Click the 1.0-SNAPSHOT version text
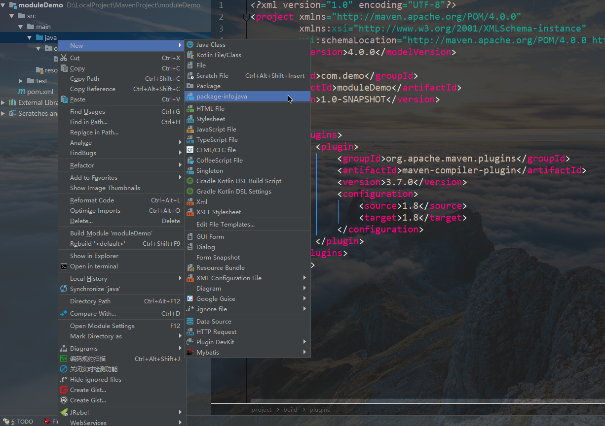The height and width of the screenshot is (426, 605). click(353, 99)
